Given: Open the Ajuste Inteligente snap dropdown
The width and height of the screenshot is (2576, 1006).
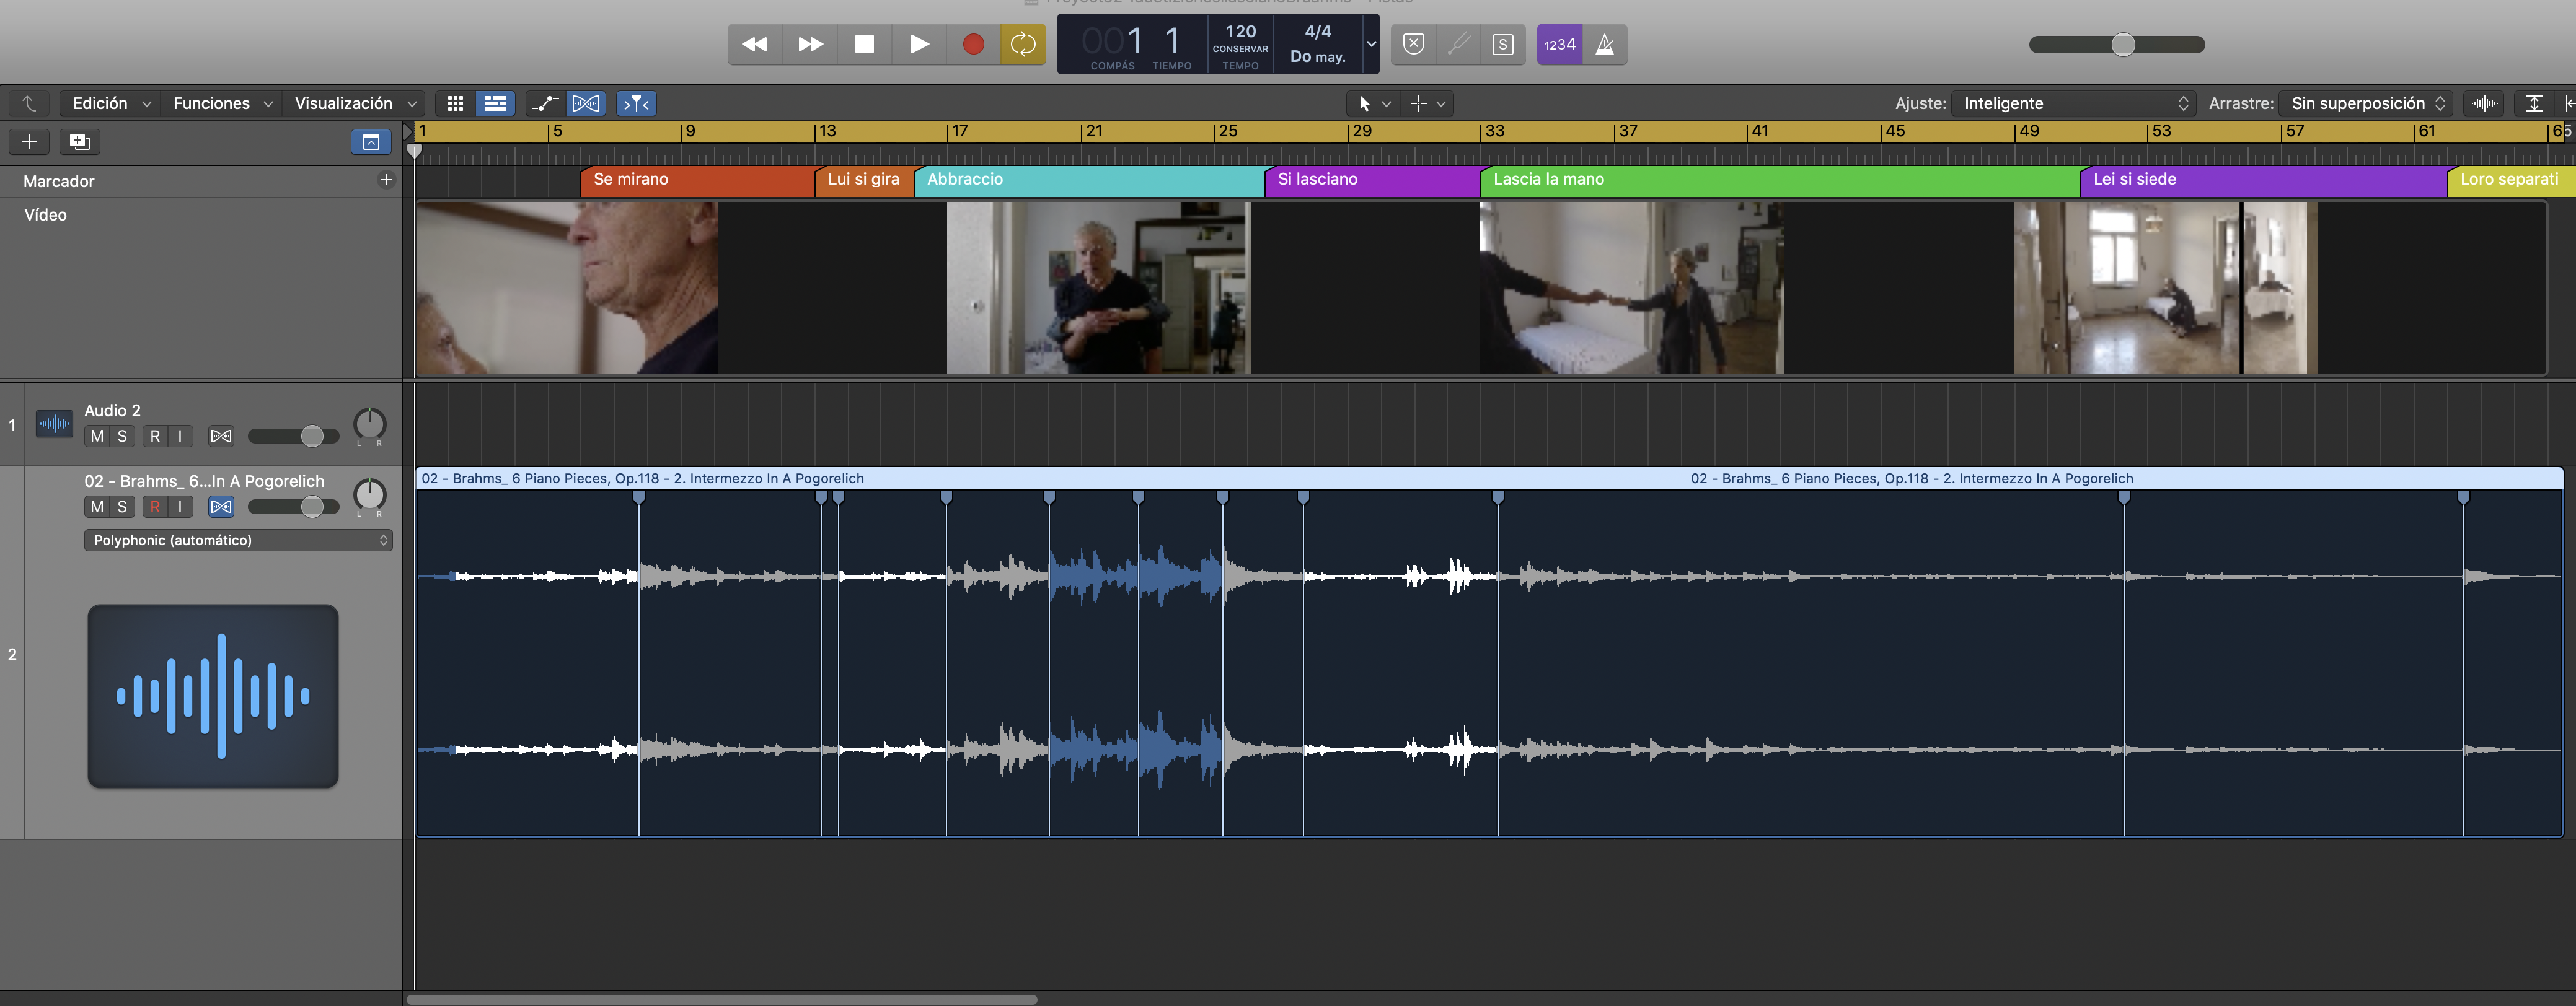Looking at the screenshot, I should (x=2075, y=103).
